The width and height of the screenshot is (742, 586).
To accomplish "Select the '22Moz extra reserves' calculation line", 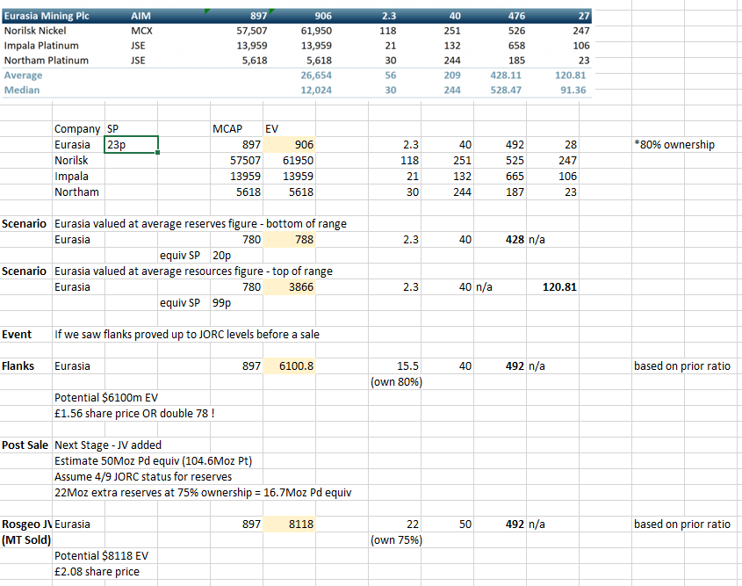I will pos(203,492).
